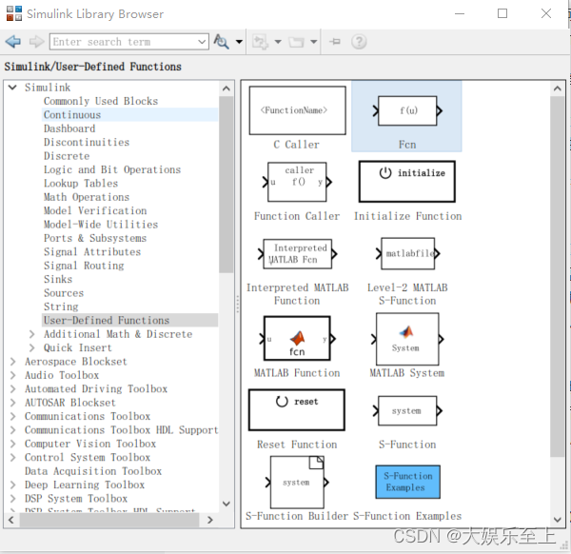
Task: Expand Additional Math & Discrete node
Action: (x=31, y=334)
